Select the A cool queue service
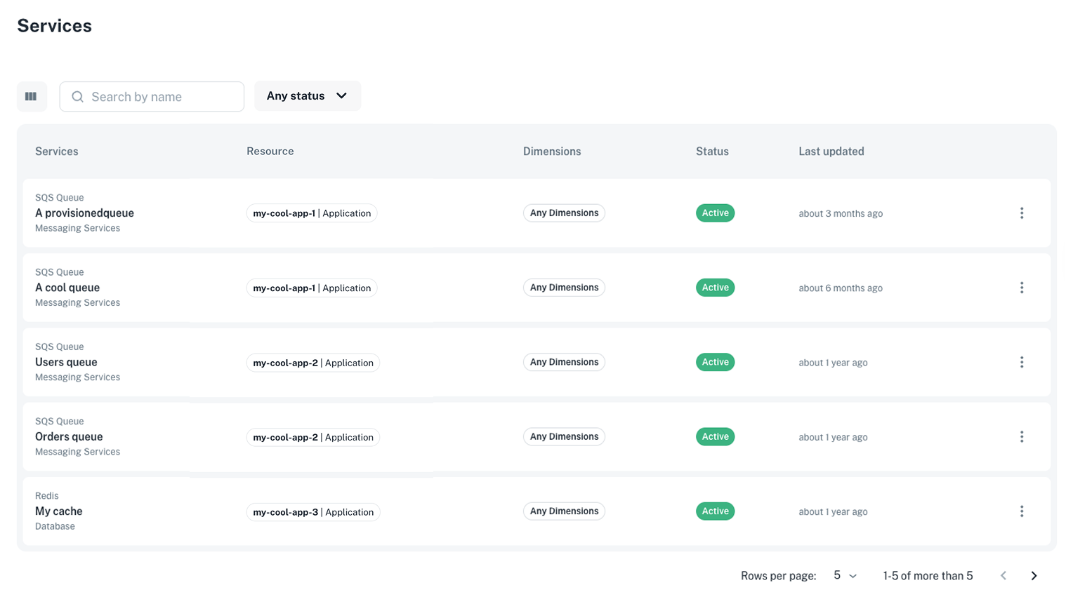Image resolution: width=1066 pixels, height=604 pixels. 67,287
